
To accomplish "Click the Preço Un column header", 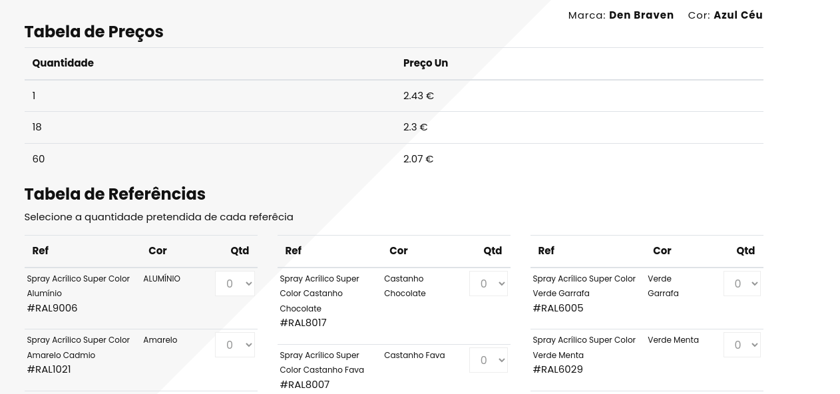I will (x=425, y=63).
